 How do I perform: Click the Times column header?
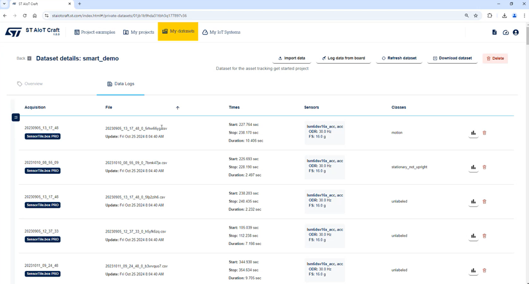click(234, 107)
